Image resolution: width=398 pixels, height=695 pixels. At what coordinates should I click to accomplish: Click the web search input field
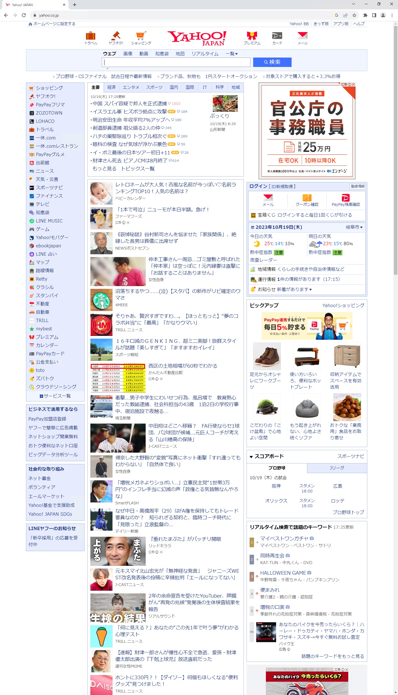tap(176, 62)
